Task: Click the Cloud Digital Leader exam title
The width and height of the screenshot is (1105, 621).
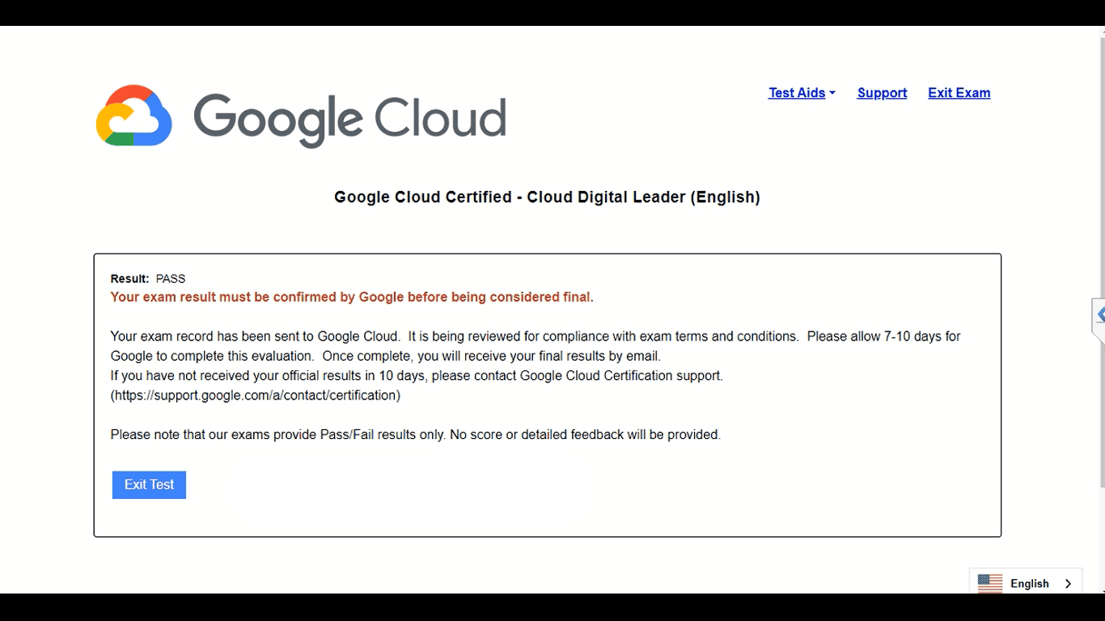Action: pos(547,197)
